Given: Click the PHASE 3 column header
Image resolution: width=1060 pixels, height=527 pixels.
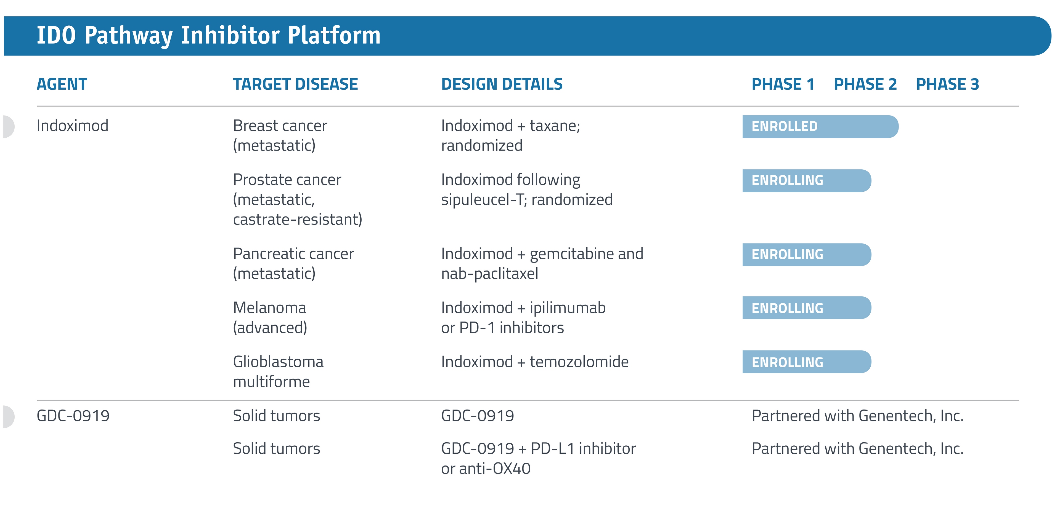Looking at the screenshot, I should coord(947,84).
